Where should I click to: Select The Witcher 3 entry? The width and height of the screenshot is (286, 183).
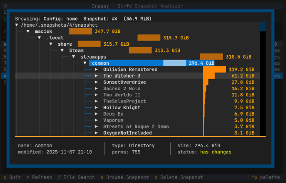coord(122,76)
